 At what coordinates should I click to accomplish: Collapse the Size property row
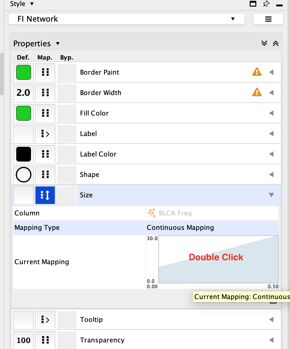coord(271,195)
